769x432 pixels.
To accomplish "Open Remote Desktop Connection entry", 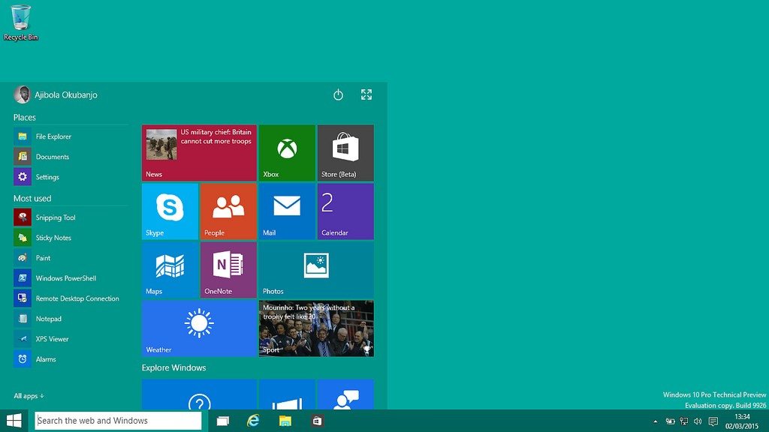I will pyautogui.click(x=71, y=298).
